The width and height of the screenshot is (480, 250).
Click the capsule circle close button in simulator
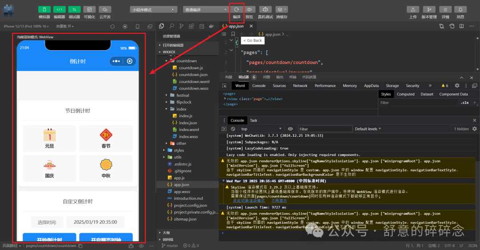(129, 61)
